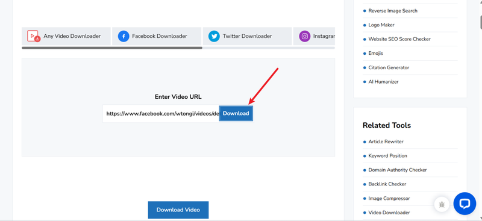Open the Keyword Position link

point(387,156)
